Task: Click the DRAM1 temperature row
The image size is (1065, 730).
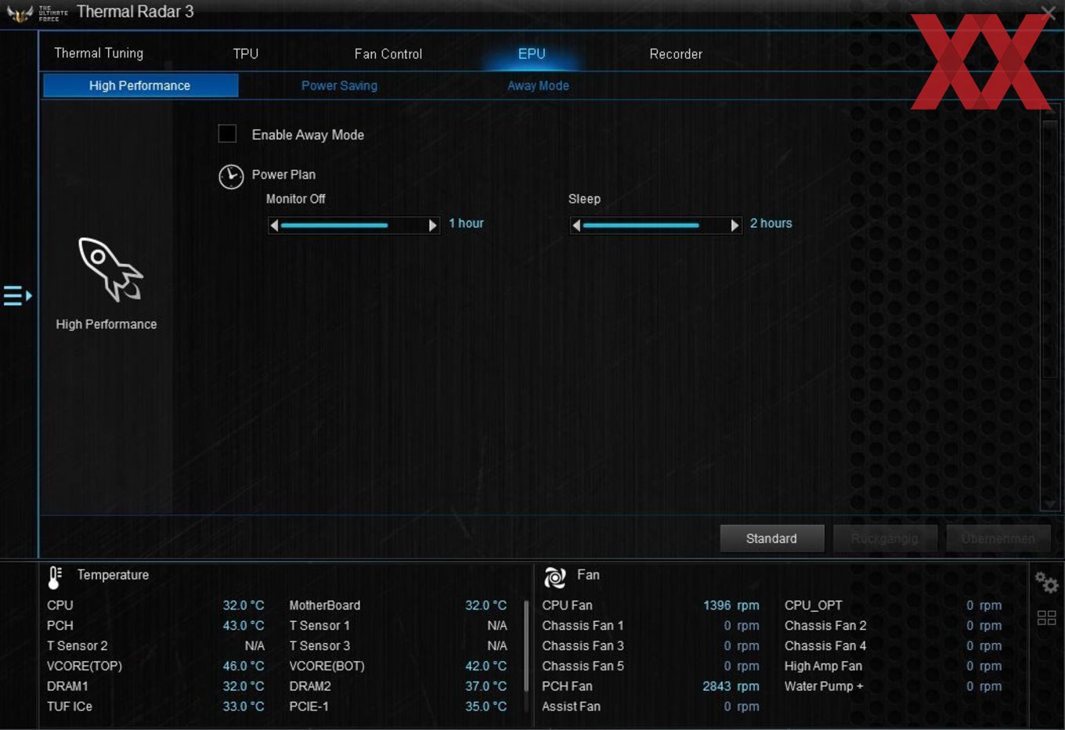Action: coord(156,686)
